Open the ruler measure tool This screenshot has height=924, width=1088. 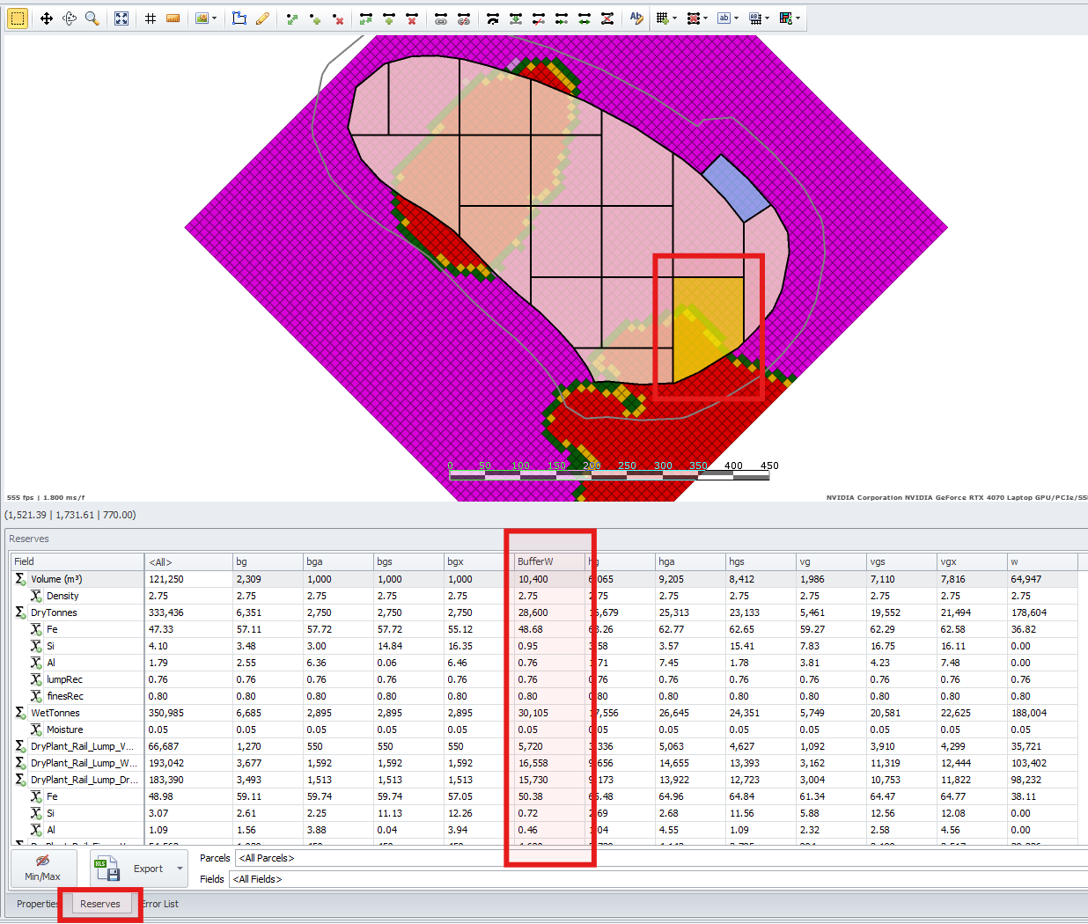pyautogui.click(x=173, y=18)
